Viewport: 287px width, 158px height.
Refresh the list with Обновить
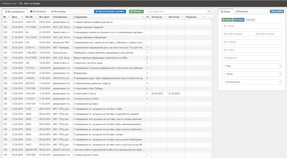click(136, 11)
